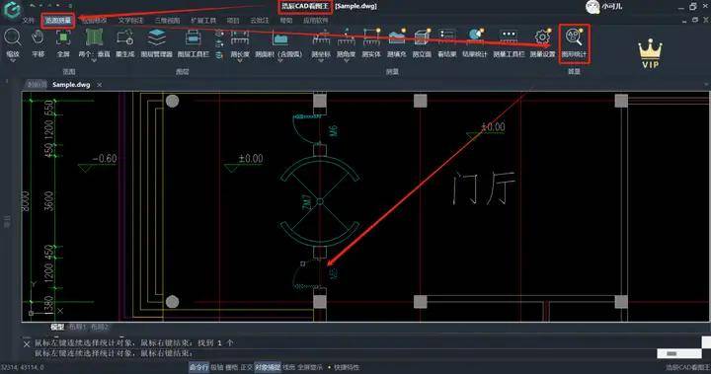Click the 门厅 room label in drawing

484,187
